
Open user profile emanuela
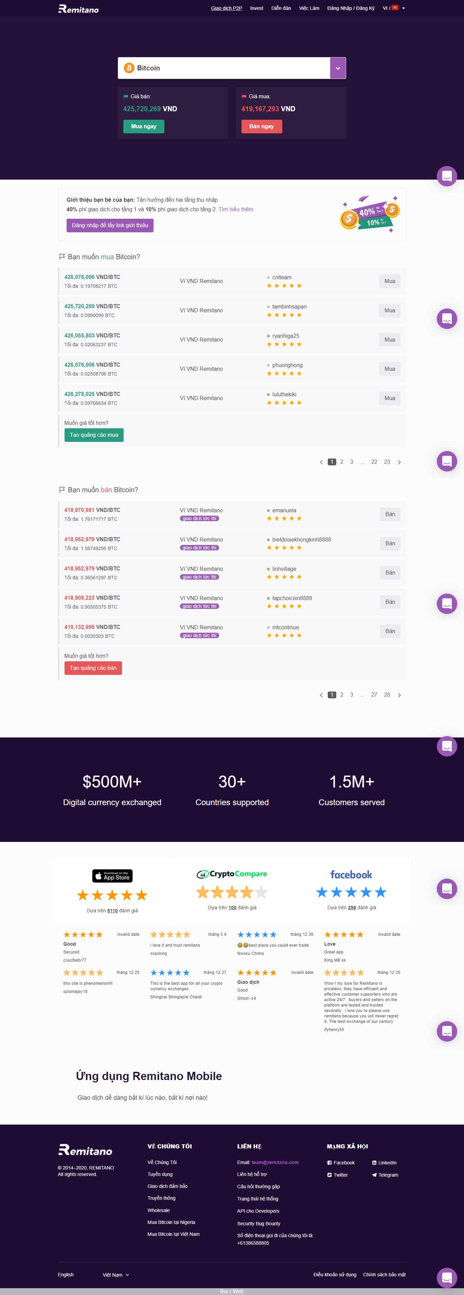coord(284,510)
